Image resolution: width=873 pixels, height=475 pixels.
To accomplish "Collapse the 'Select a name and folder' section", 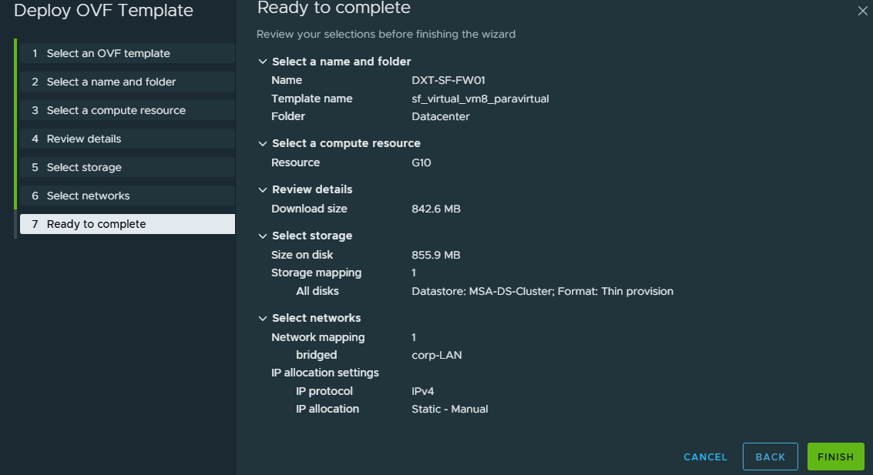I will click(263, 62).
